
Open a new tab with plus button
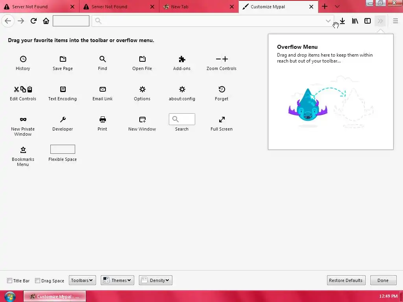pos(325,6)
